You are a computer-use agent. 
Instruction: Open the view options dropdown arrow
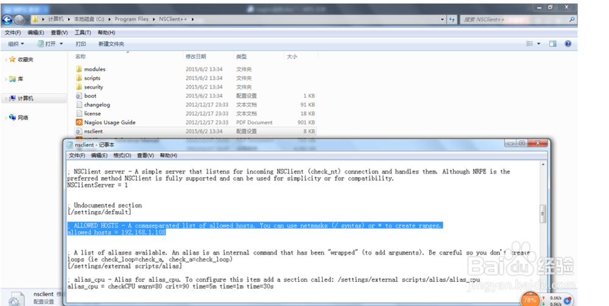tap(539, 44)
